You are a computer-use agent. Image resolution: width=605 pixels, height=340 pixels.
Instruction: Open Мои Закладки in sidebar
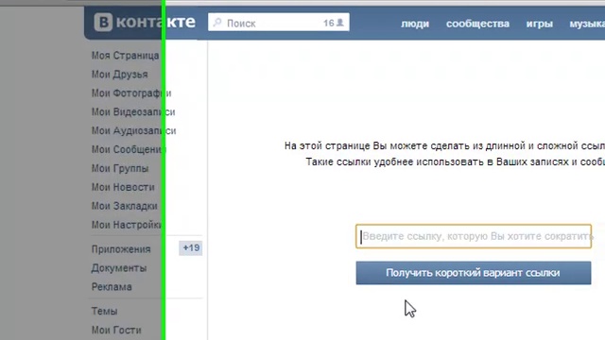click(124, 206)
